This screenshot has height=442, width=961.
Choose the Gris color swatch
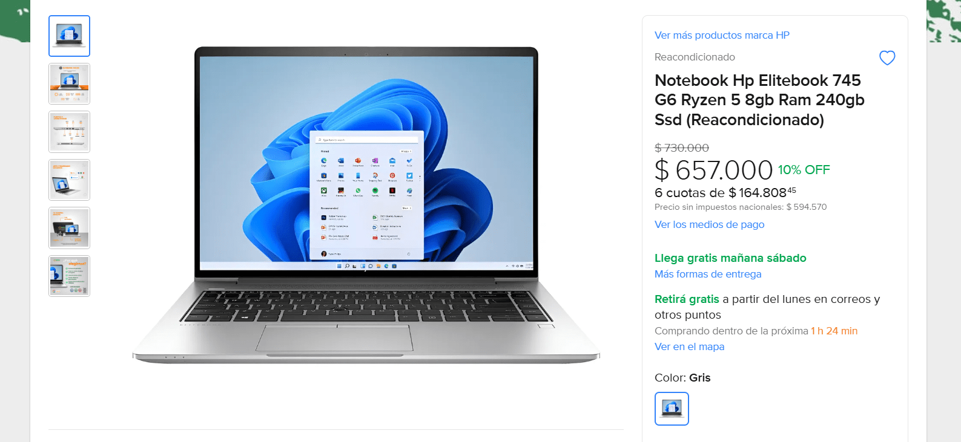pos(672,409)
